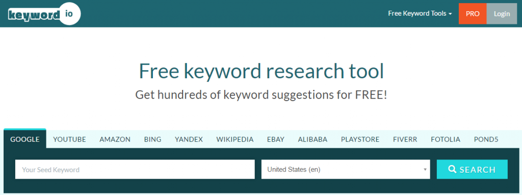Image resolution: width=522 pixels, height=195 pixels.
Task: Switch to the WIKIPEDIA tab
Action: pos(235,139)
